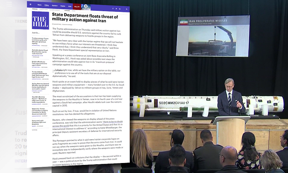Viewport: 288px width, 173px height.
Task: Open the search magnifier icon
Action: point(127,9)
